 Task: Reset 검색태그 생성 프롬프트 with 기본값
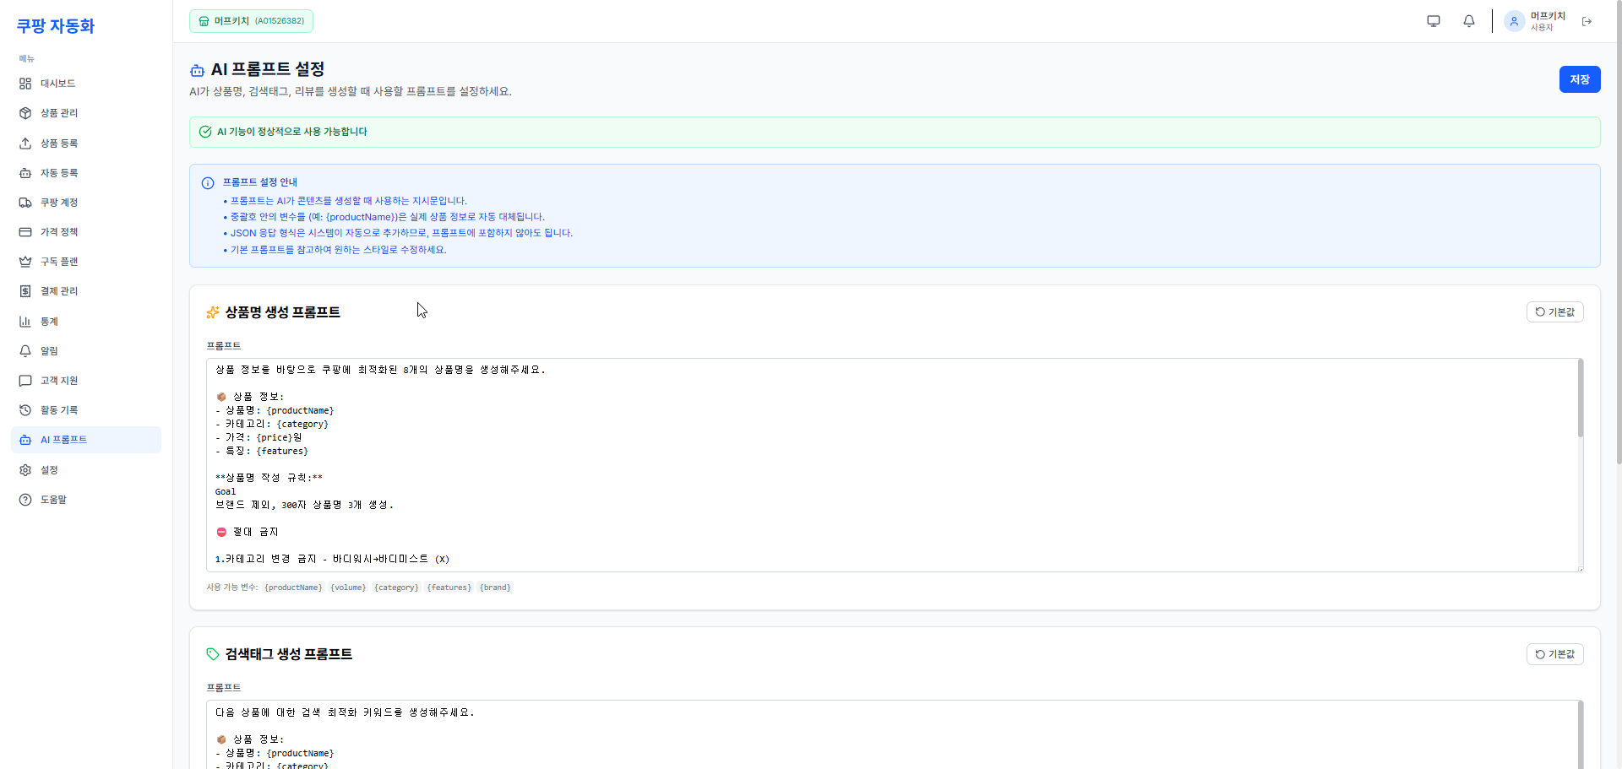tap(1555, 654)
